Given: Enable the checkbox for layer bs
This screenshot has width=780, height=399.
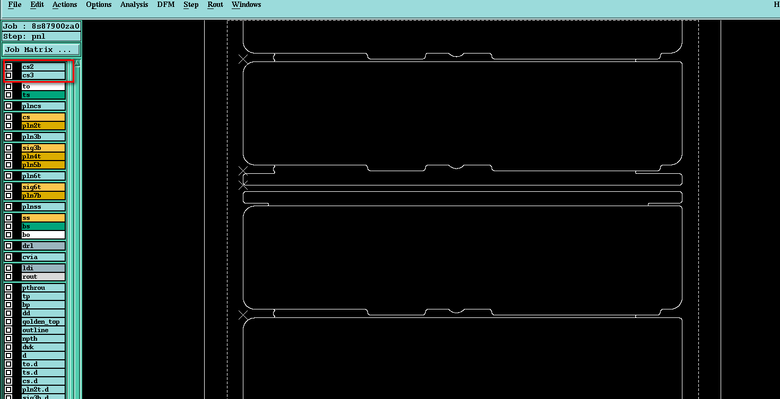Looking at the screenshot, I should point(8,226).
